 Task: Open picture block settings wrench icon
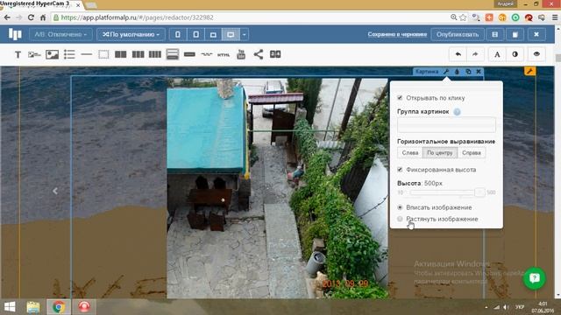[x=446, y=72]
